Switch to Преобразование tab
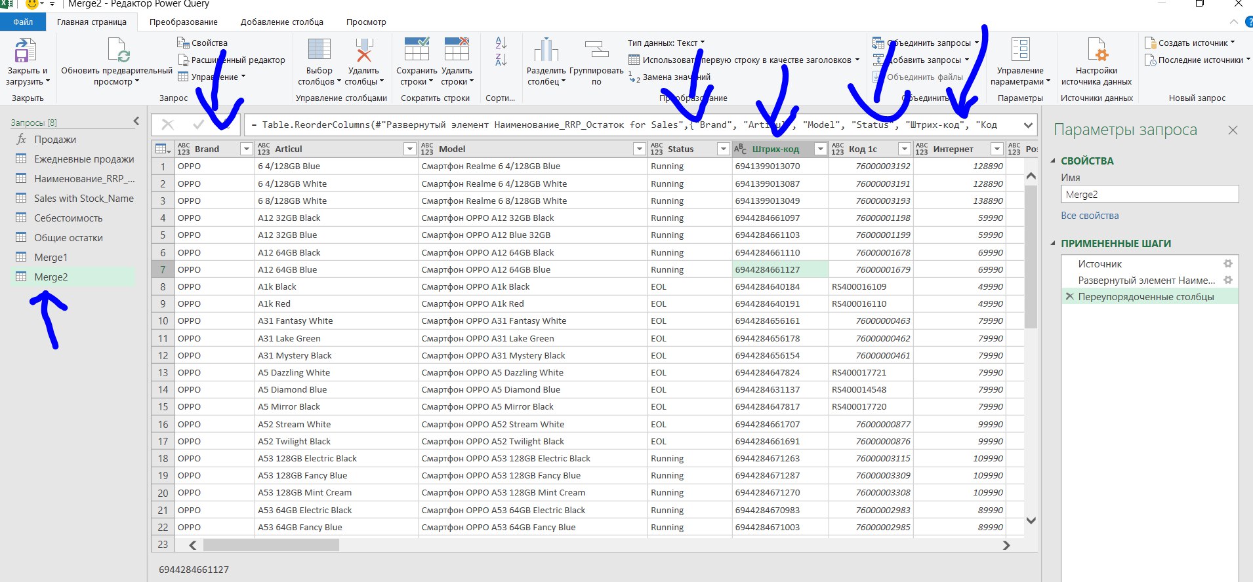 point(184,22)
